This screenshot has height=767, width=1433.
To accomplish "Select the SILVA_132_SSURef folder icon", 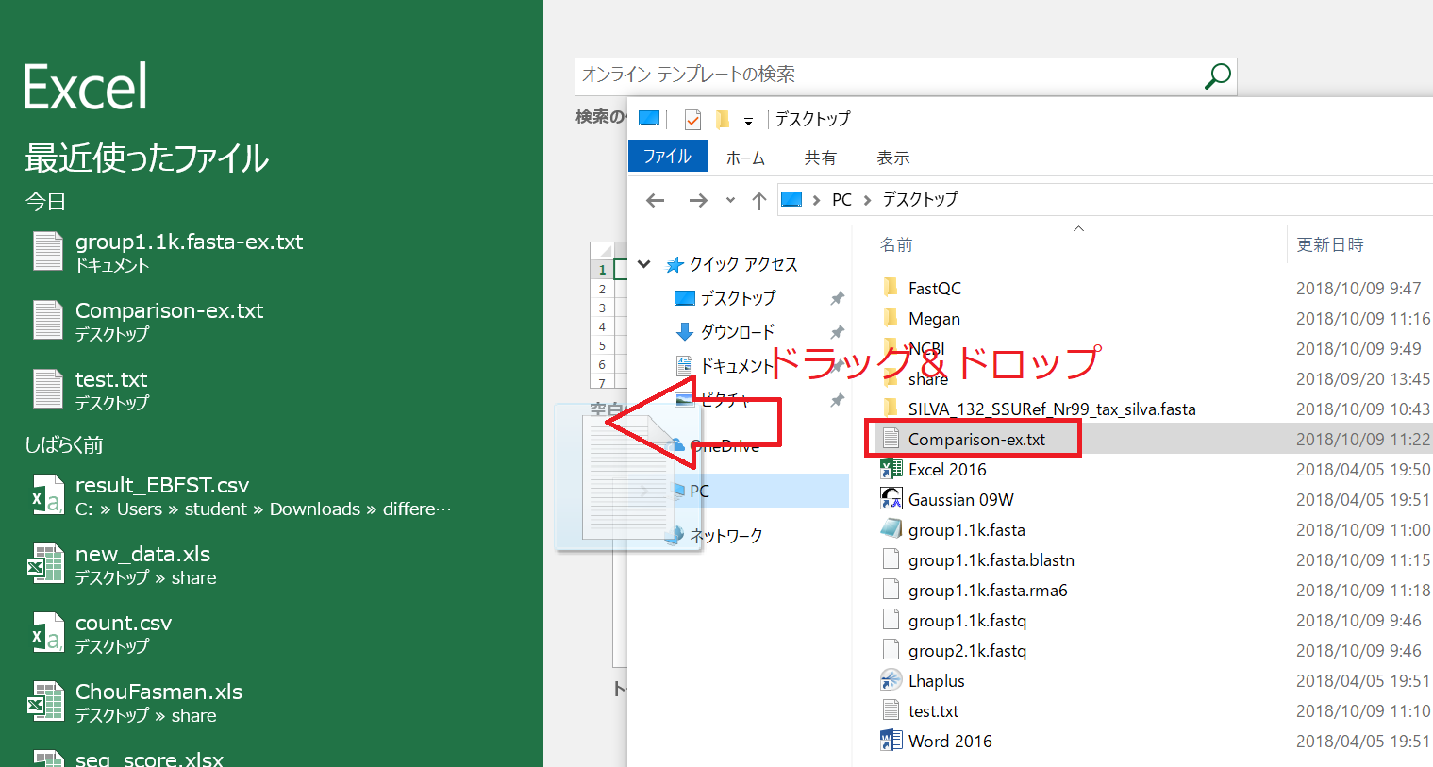I will [890, 408].
